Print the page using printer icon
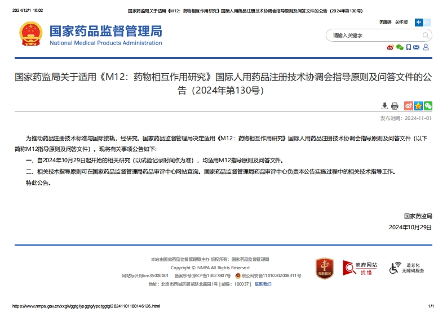Screen dimensions: 447x316 [395, 106]
